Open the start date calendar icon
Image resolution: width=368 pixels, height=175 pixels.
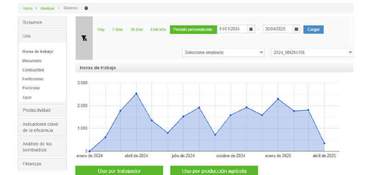pos(251,29)
